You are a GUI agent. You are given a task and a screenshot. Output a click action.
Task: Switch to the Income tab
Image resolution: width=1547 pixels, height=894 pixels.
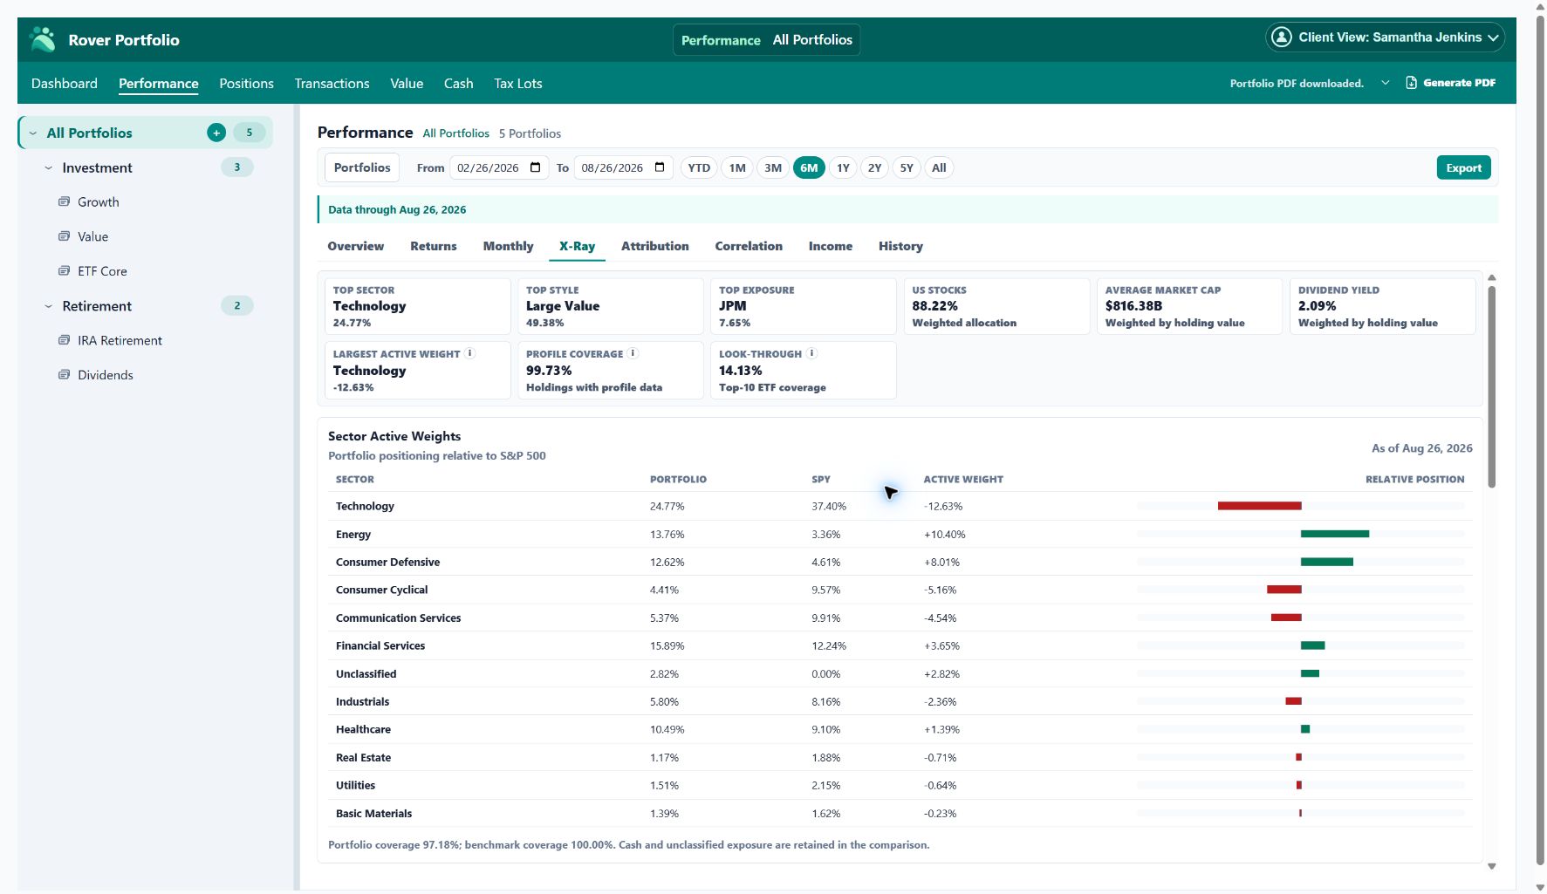830,246
